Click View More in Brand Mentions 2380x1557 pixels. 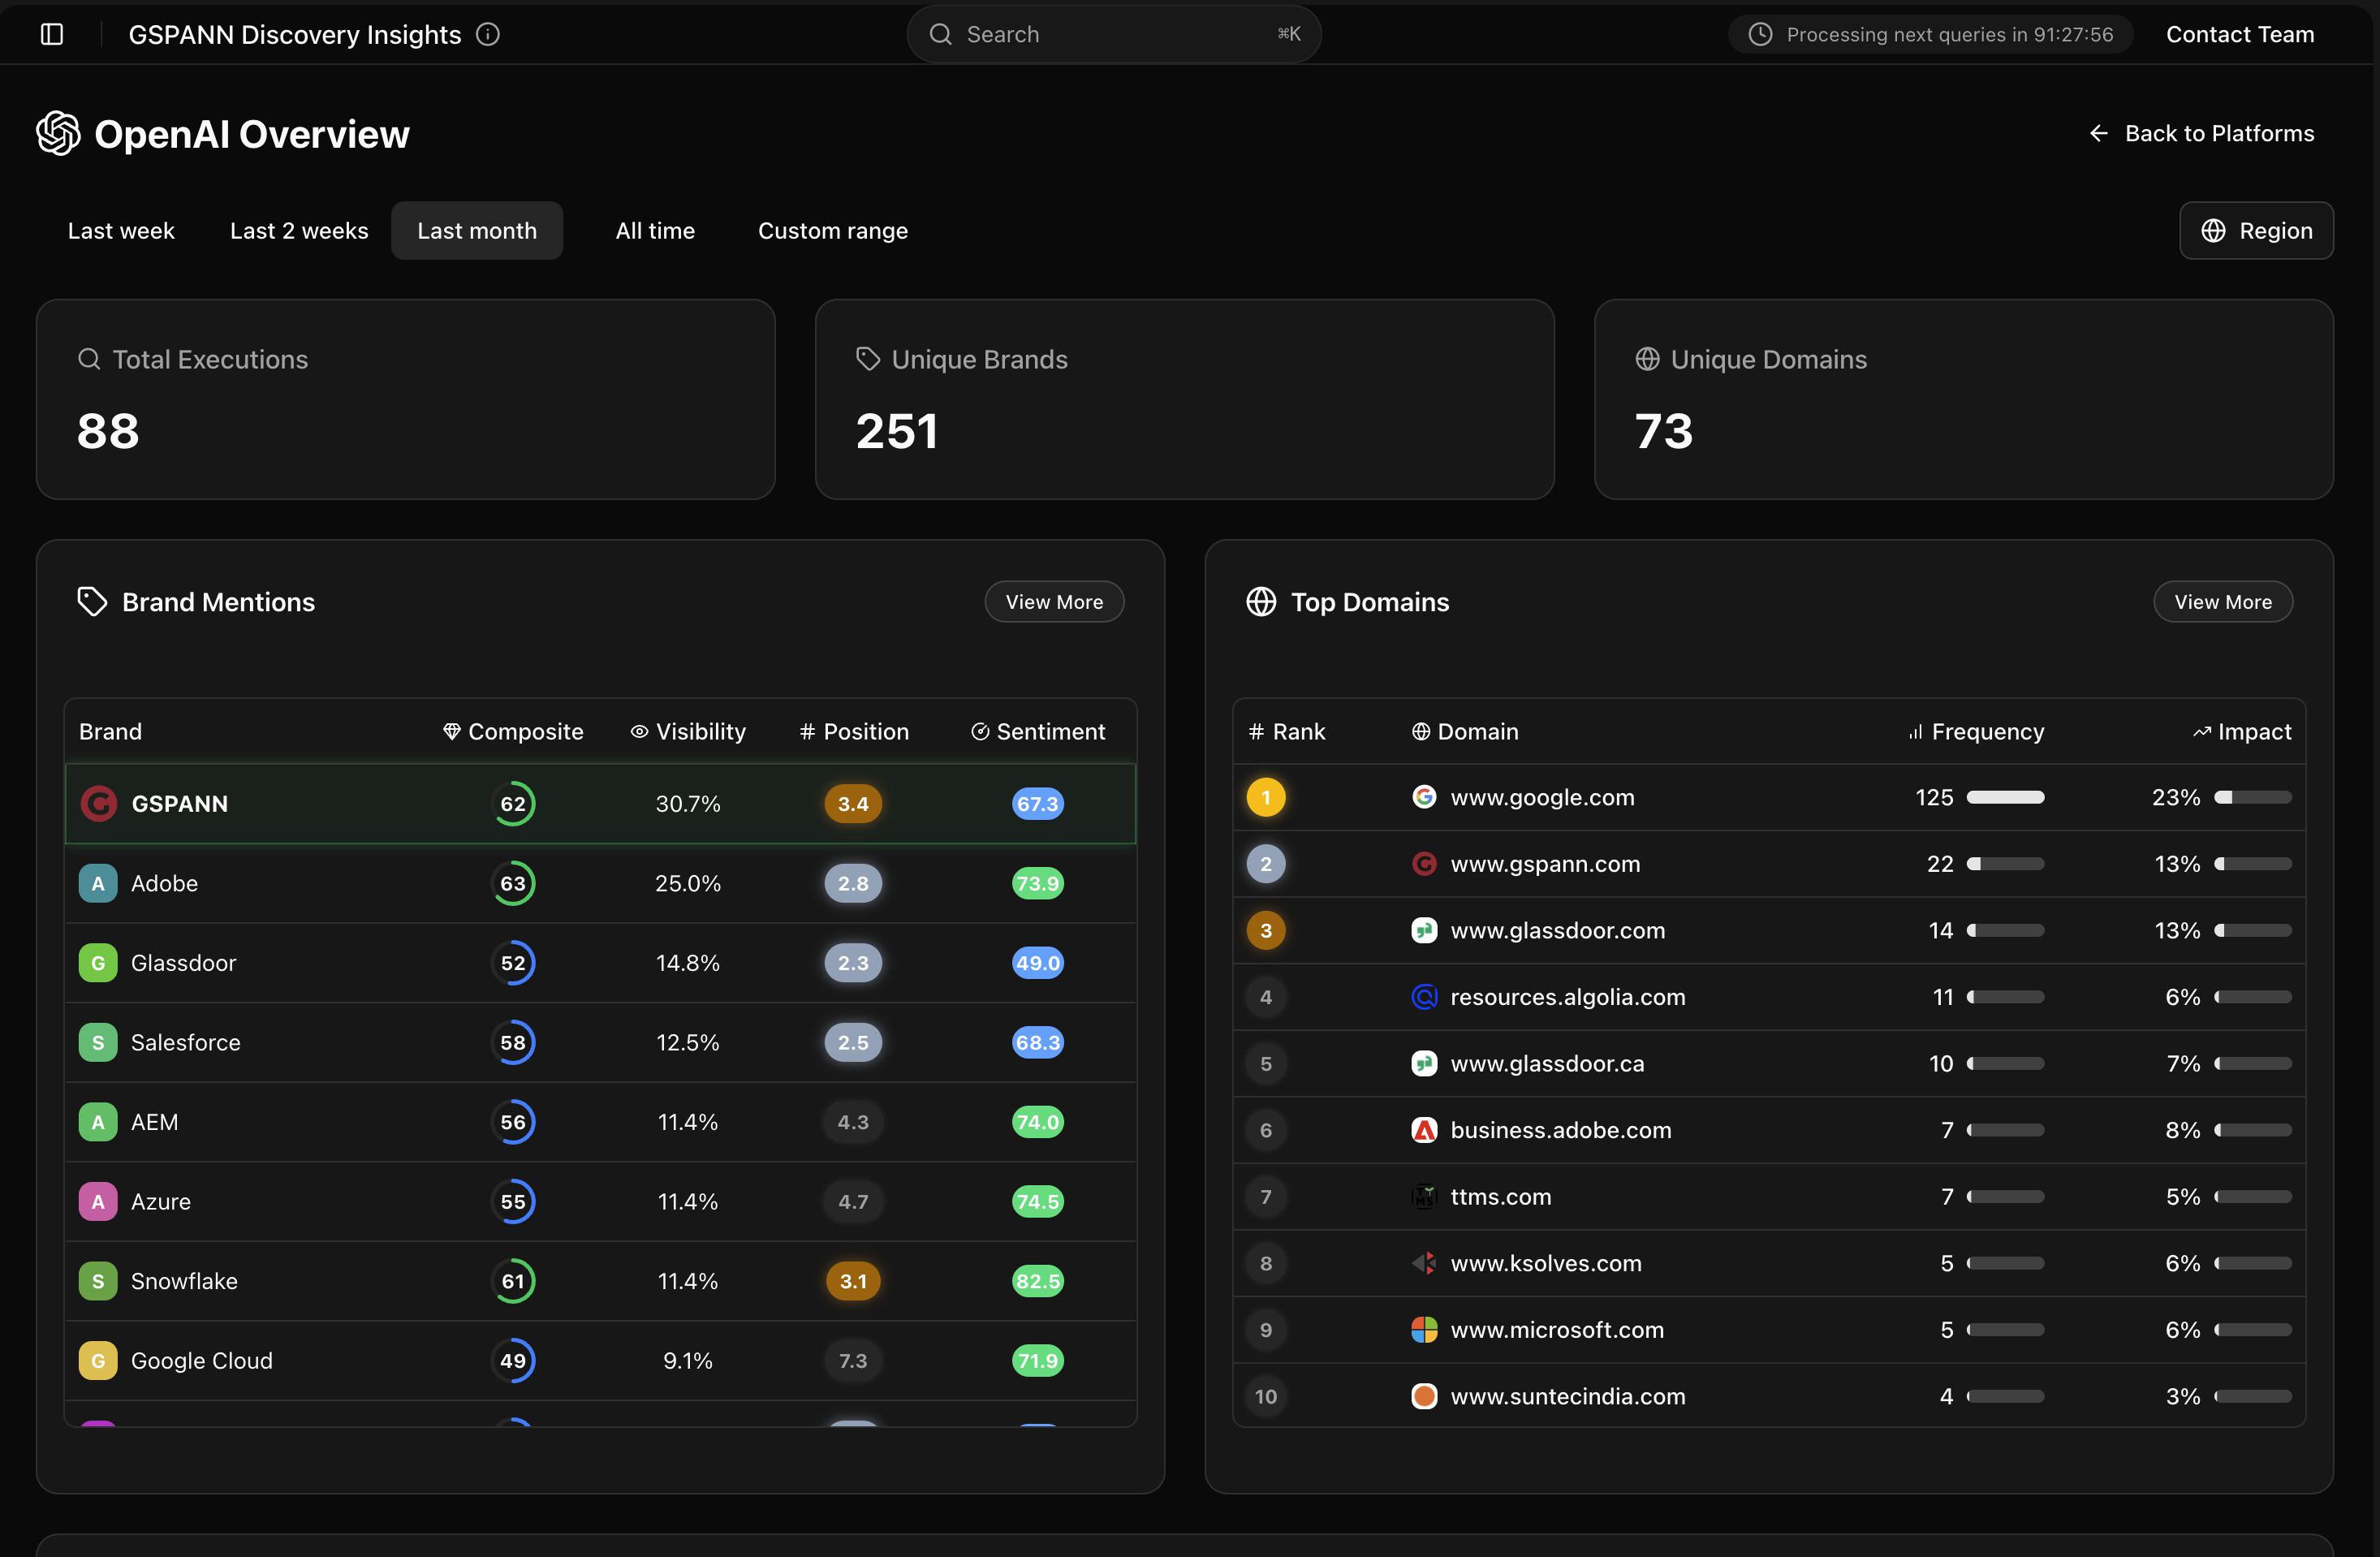coord(1054,601)
